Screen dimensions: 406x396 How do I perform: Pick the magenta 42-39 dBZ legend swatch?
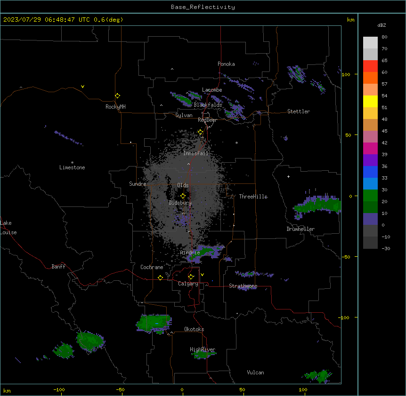pos(370,148)
